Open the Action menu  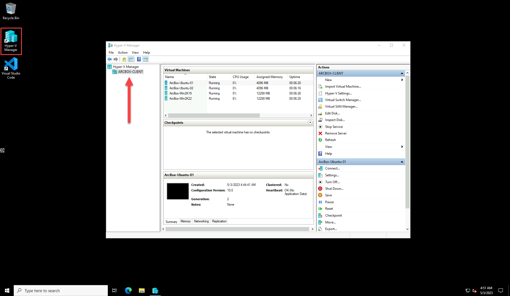[x=123, y=53]
